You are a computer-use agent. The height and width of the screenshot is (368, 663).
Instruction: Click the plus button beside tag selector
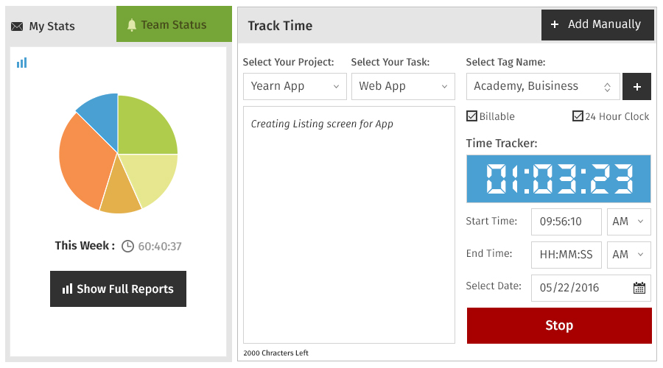[636, 87]
